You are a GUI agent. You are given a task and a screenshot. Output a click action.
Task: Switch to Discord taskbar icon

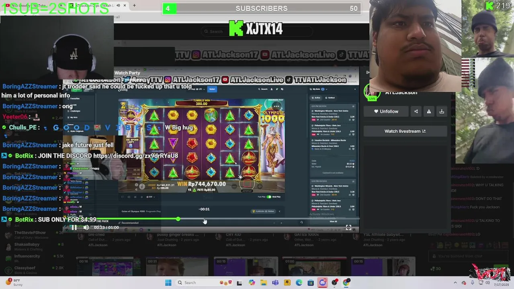coord(323,283)
